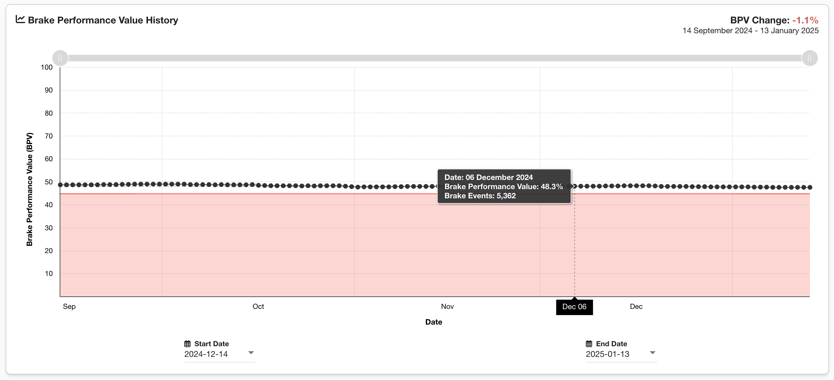
Task: Click the calendar icon next to End Date
Action: pyautogui.click(x=590, y=344)
